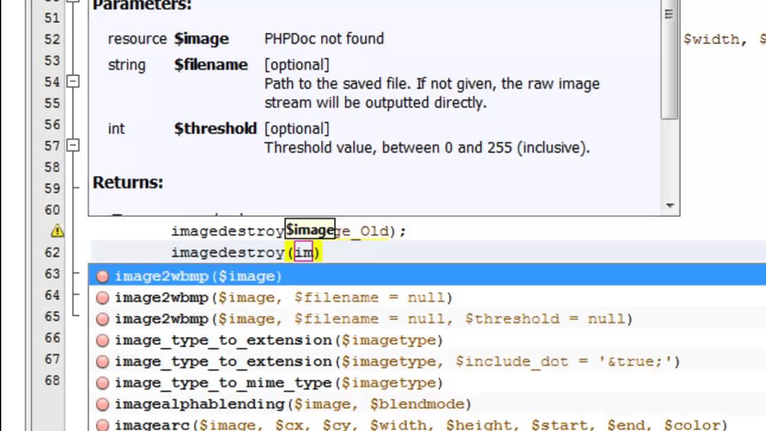Click warning icon on line 61 gutter

click(57, 230)
